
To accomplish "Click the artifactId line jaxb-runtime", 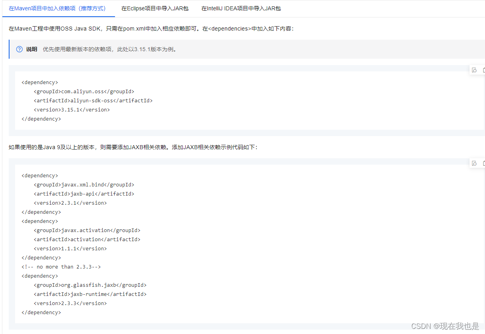I will coord(90,294).
